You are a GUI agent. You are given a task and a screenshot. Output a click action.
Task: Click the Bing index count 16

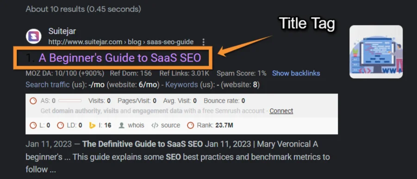(x=108, y=125)
